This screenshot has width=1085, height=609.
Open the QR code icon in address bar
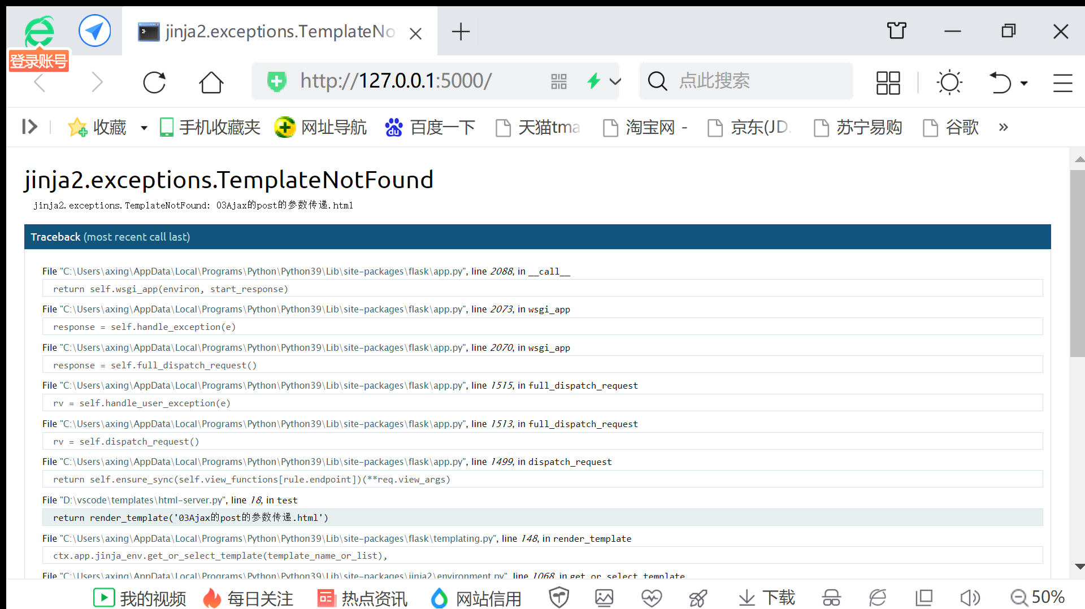tap(558, 81)
